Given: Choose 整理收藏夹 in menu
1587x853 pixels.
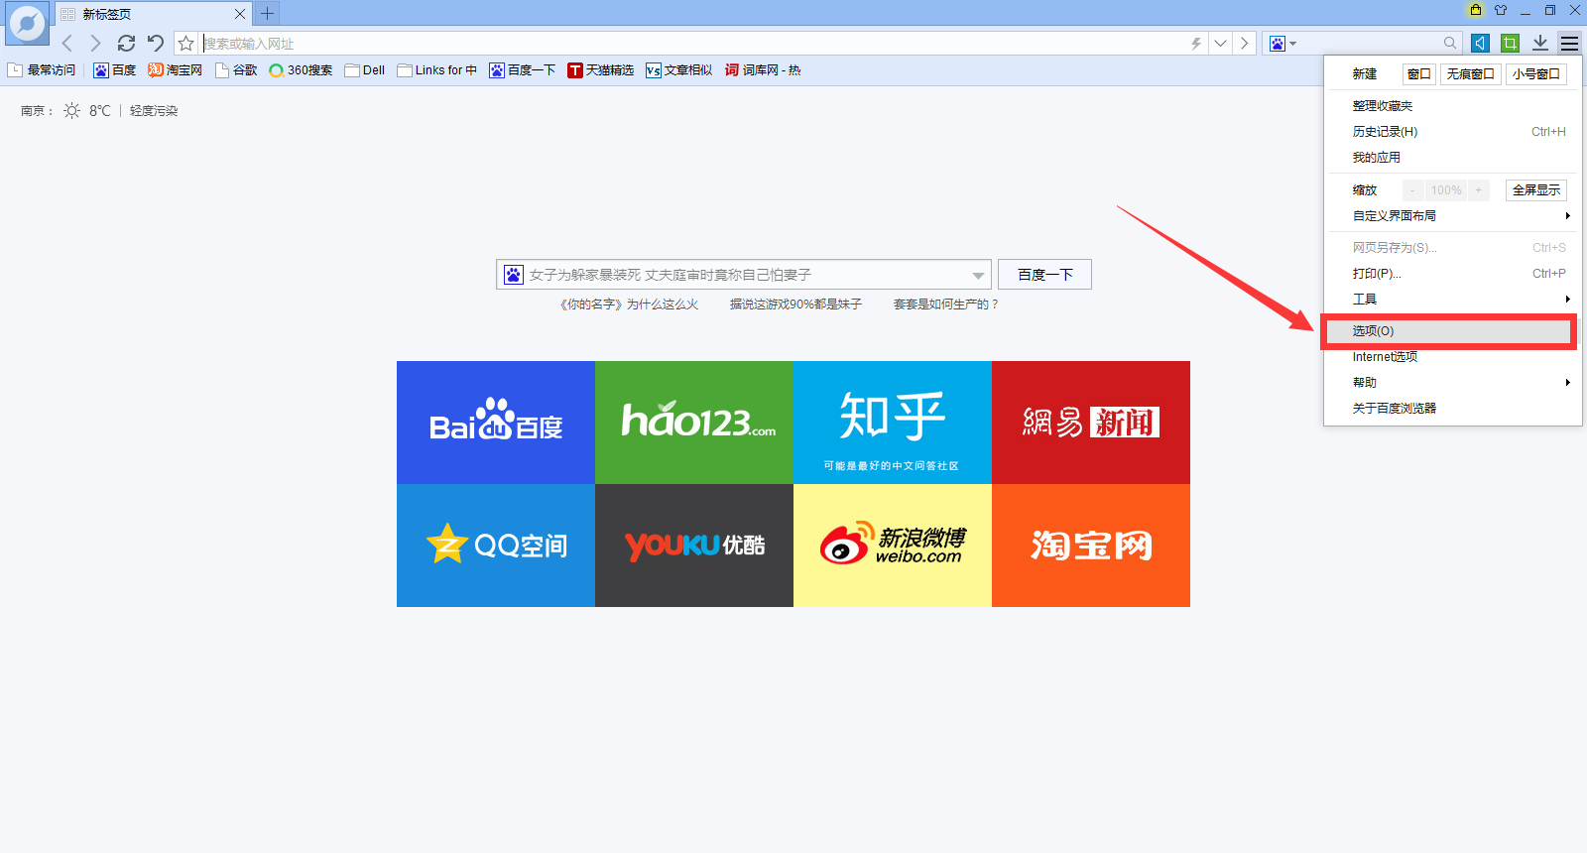Looking at the screenshot, I should point(1453,105).
